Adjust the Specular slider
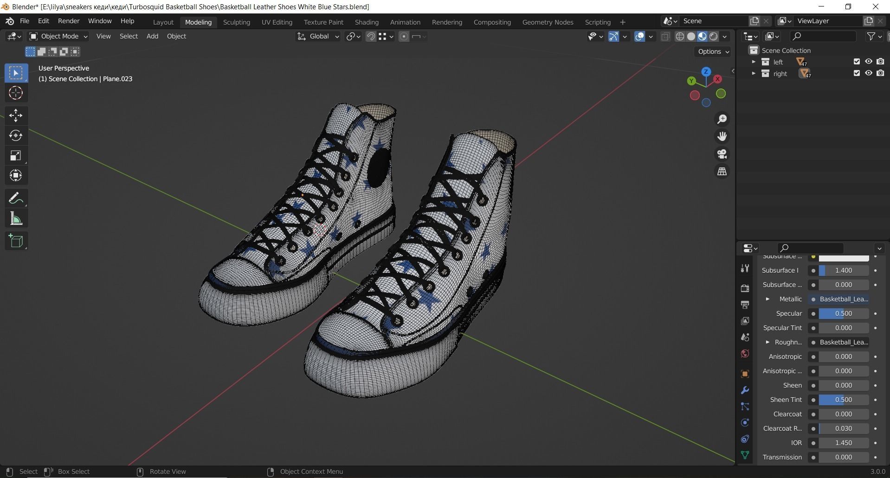This screenshot has width=890, height=478. pos(844,313)
